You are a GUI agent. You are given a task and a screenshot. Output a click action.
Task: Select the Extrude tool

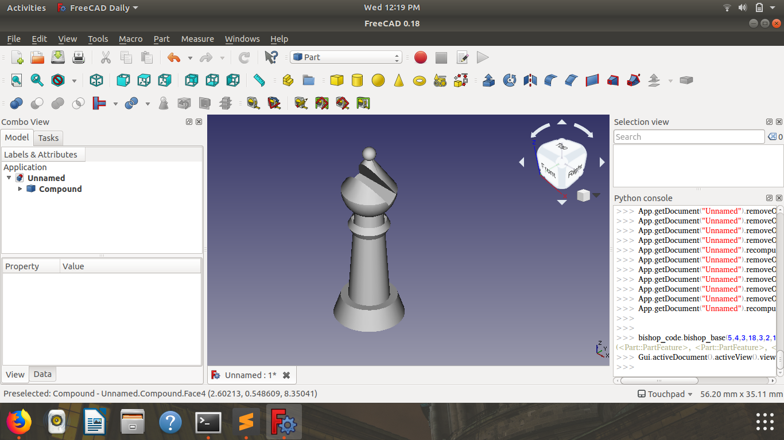489,80
